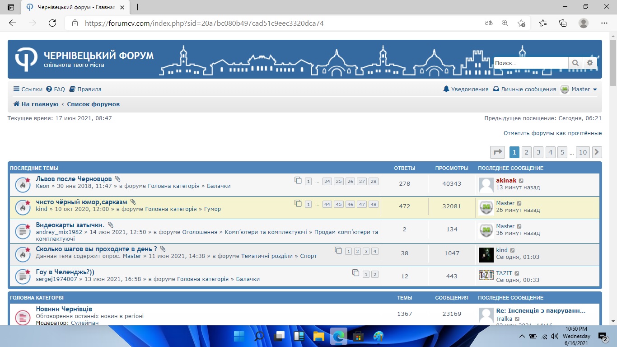Expand the Master user dropdown
The image size is (617, 347).
(579, 89)
